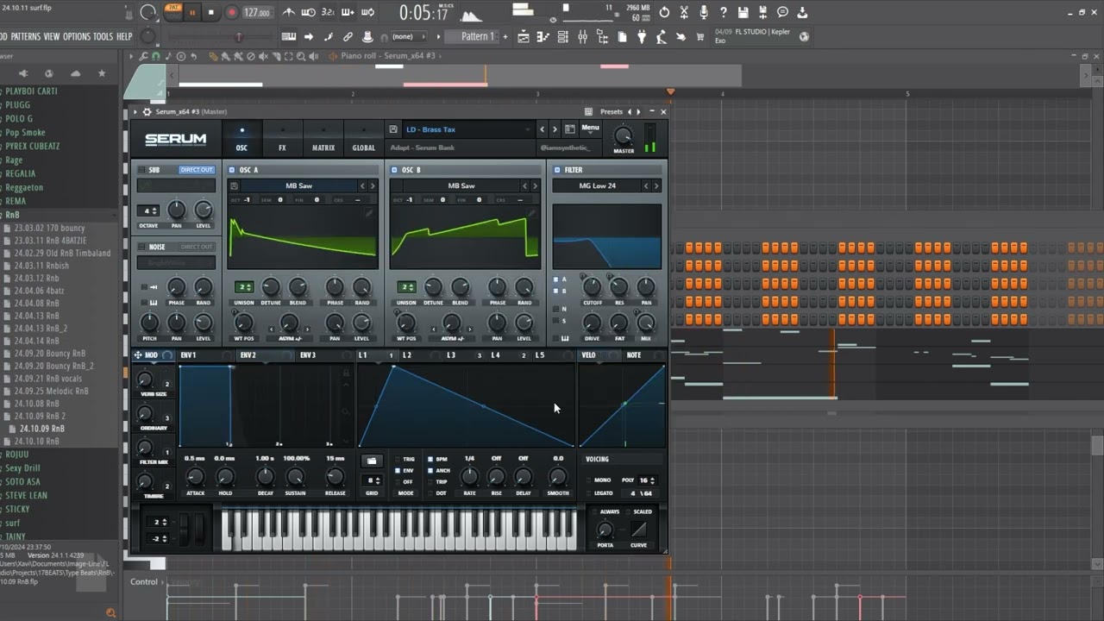The image size is (1104, 621).
Task: Open Serum preset browser icon beside Menu
Action: coord(570,129)
